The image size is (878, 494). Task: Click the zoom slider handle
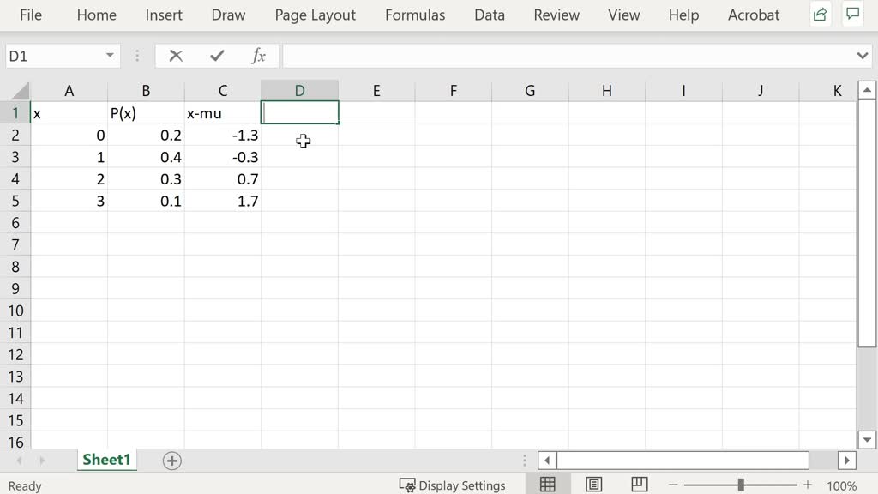pos(741,485)
